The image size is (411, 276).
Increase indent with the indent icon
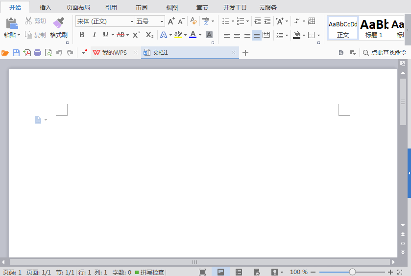click(267, 21)
